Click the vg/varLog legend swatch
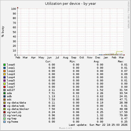Screen dimensions: 131x131 pyautogui.click(x=4, y=115)
